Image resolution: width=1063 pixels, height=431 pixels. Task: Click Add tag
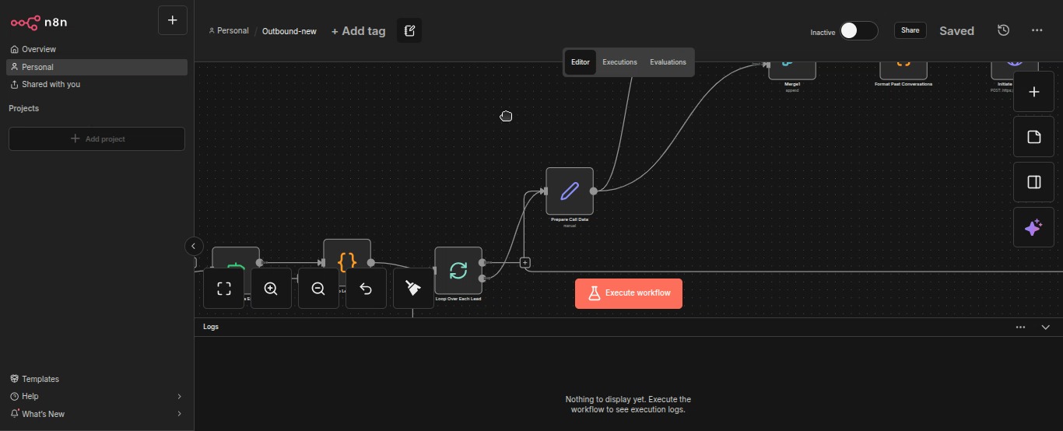pyautogui.click(x=358, y=31)
